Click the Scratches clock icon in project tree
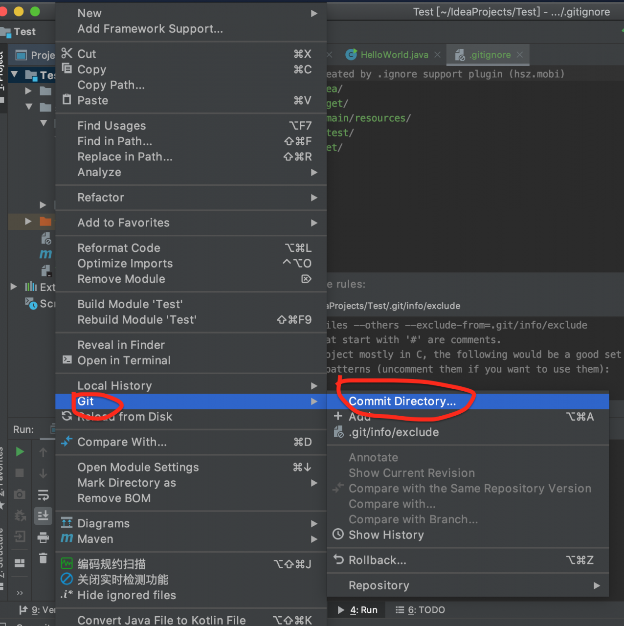Screen dimensions: 624x626 tap(31, 303)
